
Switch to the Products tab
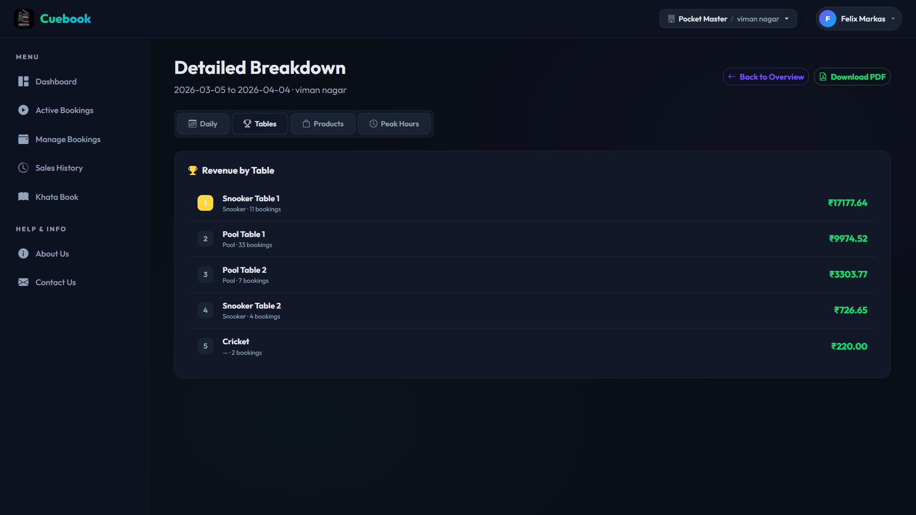pos(323,124)
